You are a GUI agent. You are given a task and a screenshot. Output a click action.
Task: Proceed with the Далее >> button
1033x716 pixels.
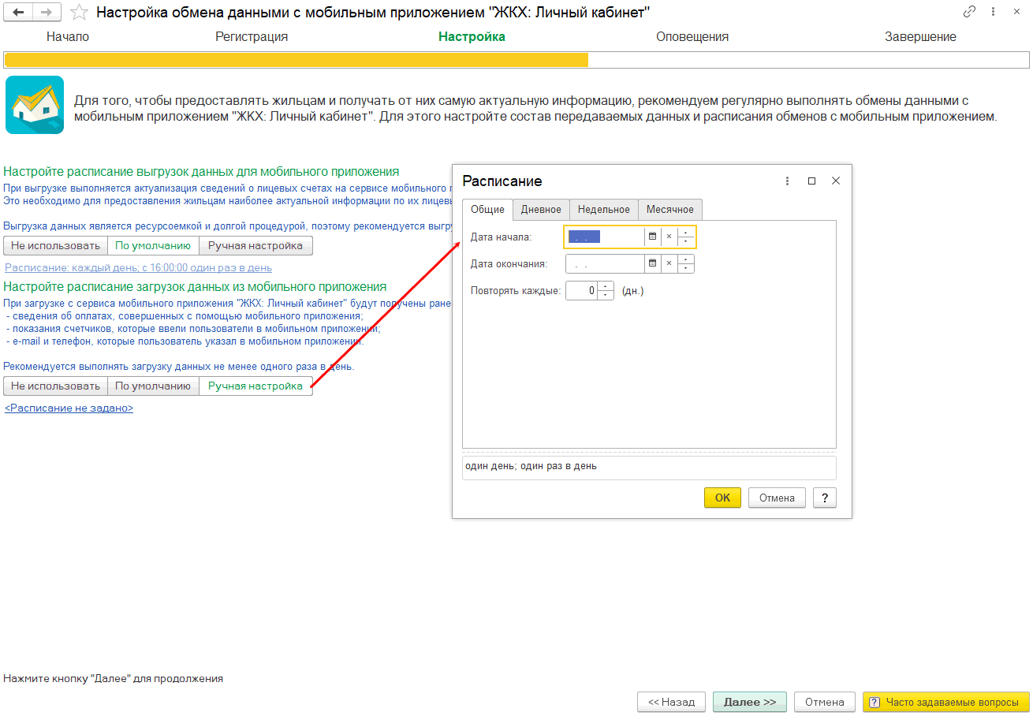[750, 702]
